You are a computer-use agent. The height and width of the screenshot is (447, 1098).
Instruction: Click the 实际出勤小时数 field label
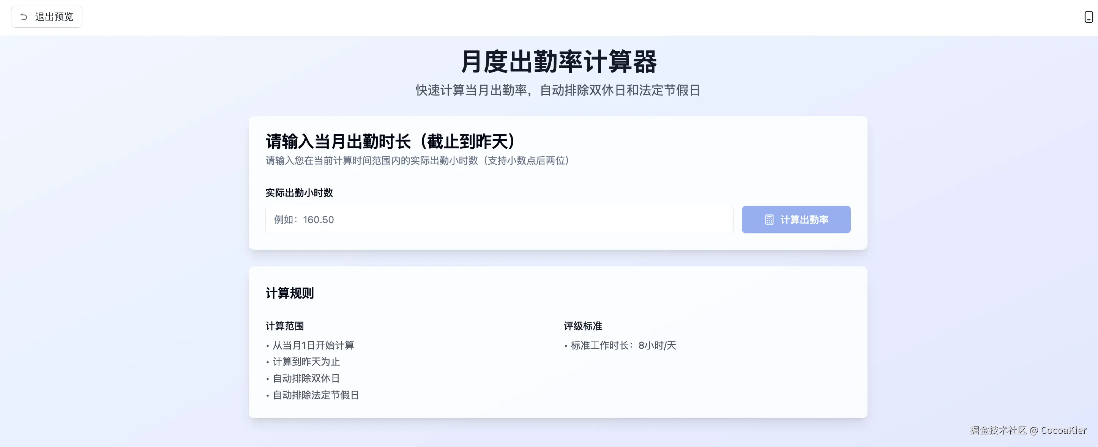tap(299, 193)
